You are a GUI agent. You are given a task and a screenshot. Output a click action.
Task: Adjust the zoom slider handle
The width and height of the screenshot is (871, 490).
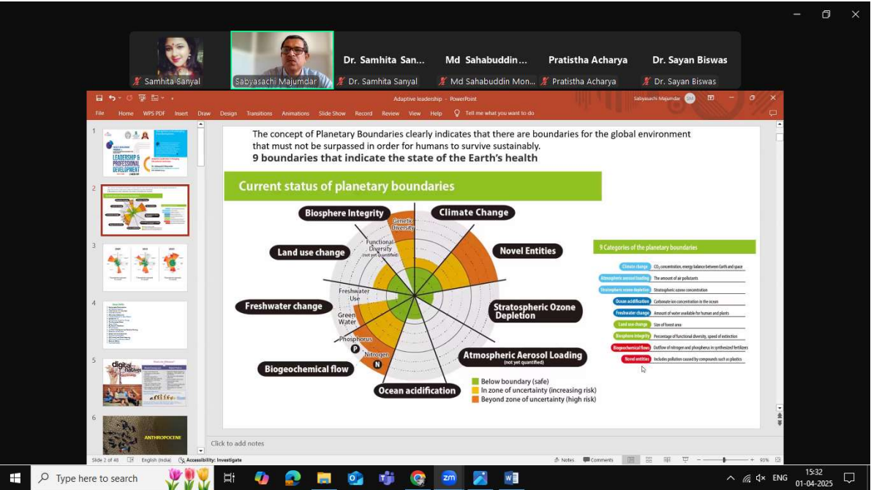[724, 460]
